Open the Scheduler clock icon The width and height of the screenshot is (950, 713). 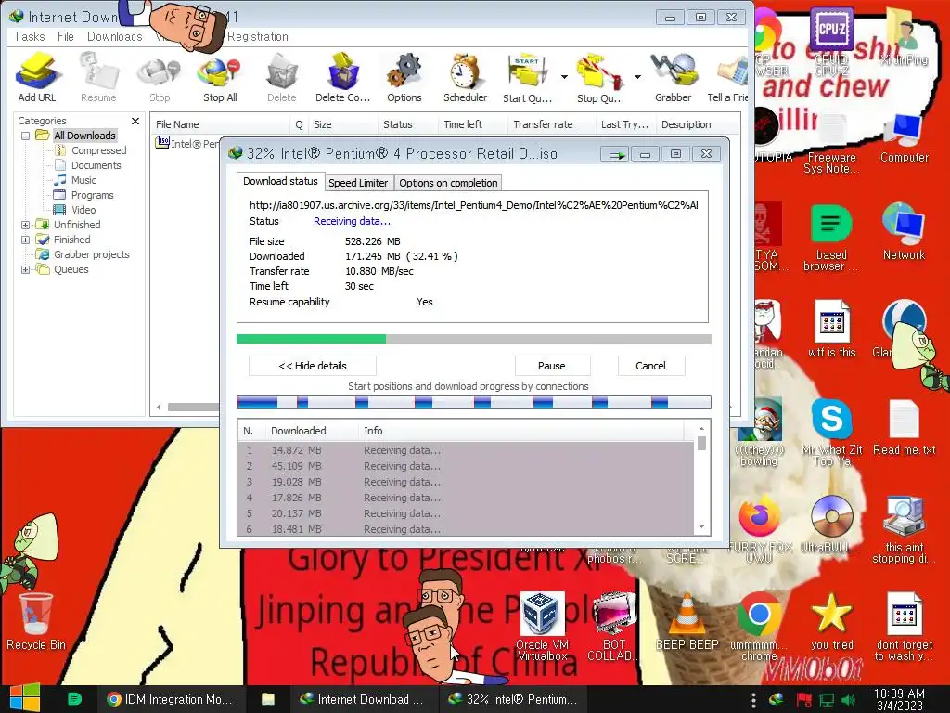tap(466, 77)
